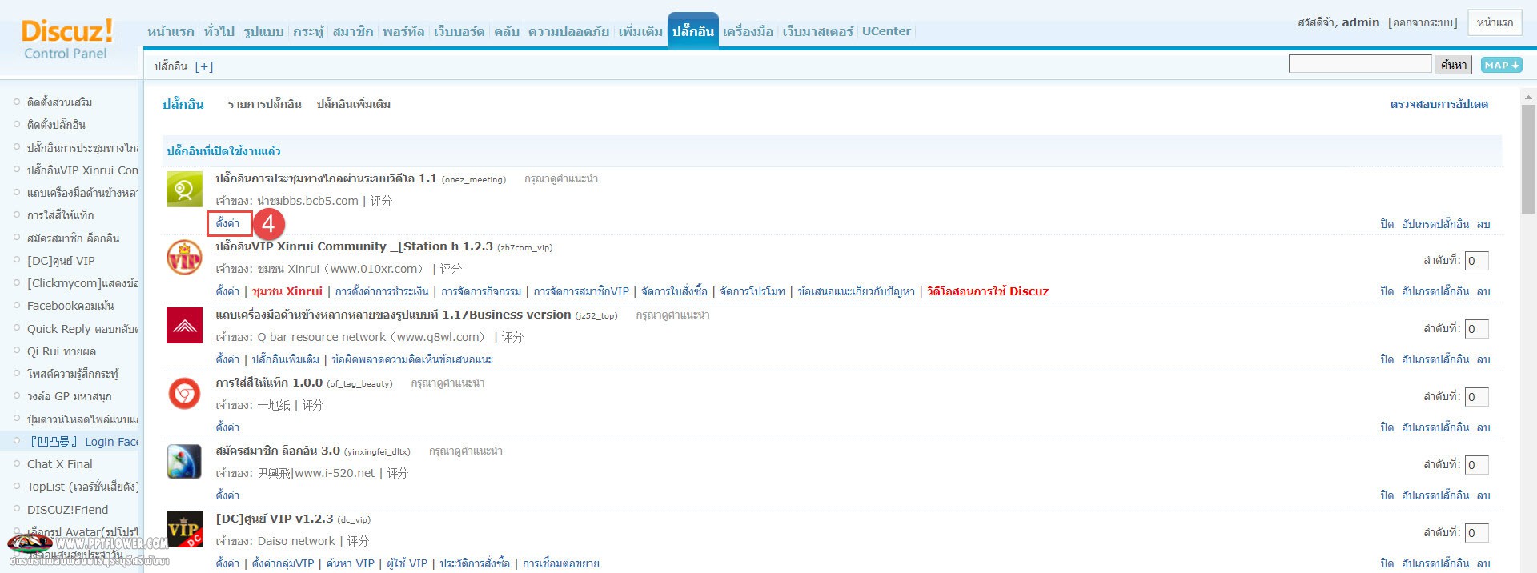
Task: Open the เพิ่มเติม menu
Action: (640, 31)
